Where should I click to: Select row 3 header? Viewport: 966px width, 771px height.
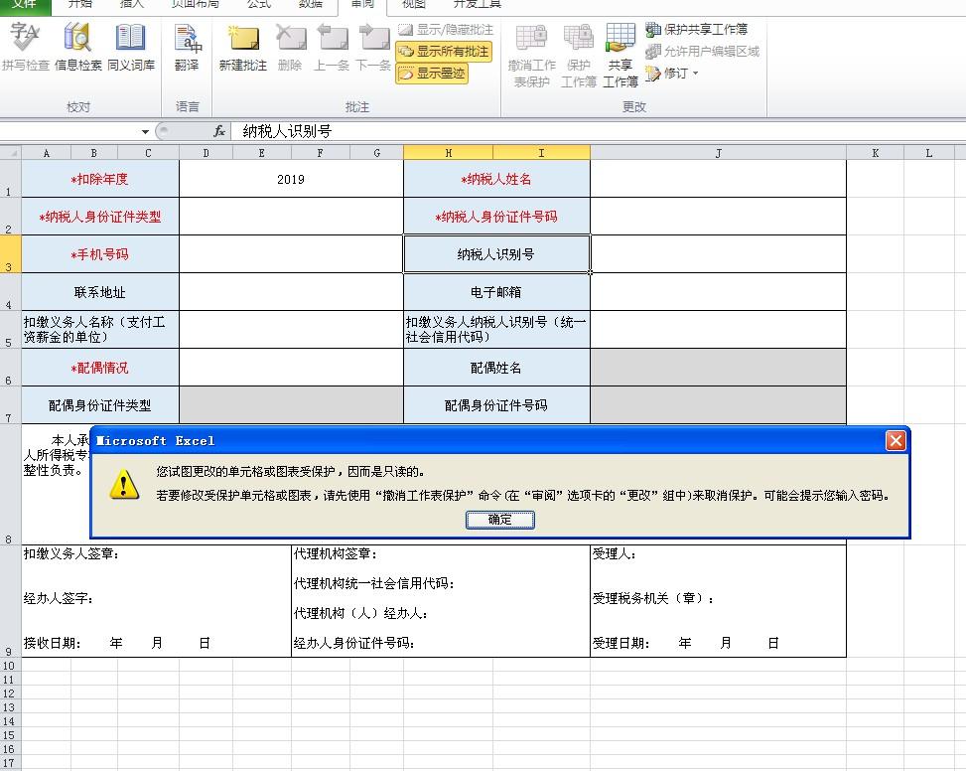click(11, 254)
